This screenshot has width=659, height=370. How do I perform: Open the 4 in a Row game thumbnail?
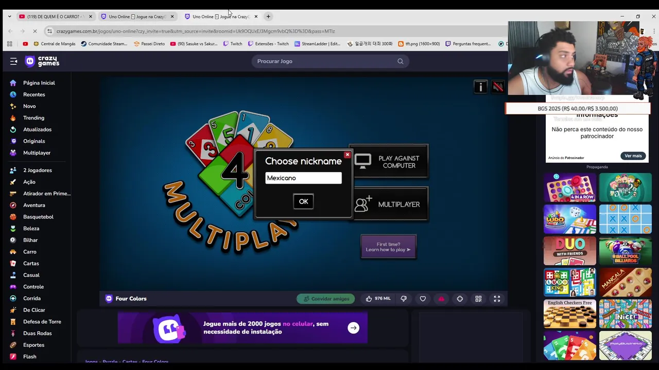point(570,188)
